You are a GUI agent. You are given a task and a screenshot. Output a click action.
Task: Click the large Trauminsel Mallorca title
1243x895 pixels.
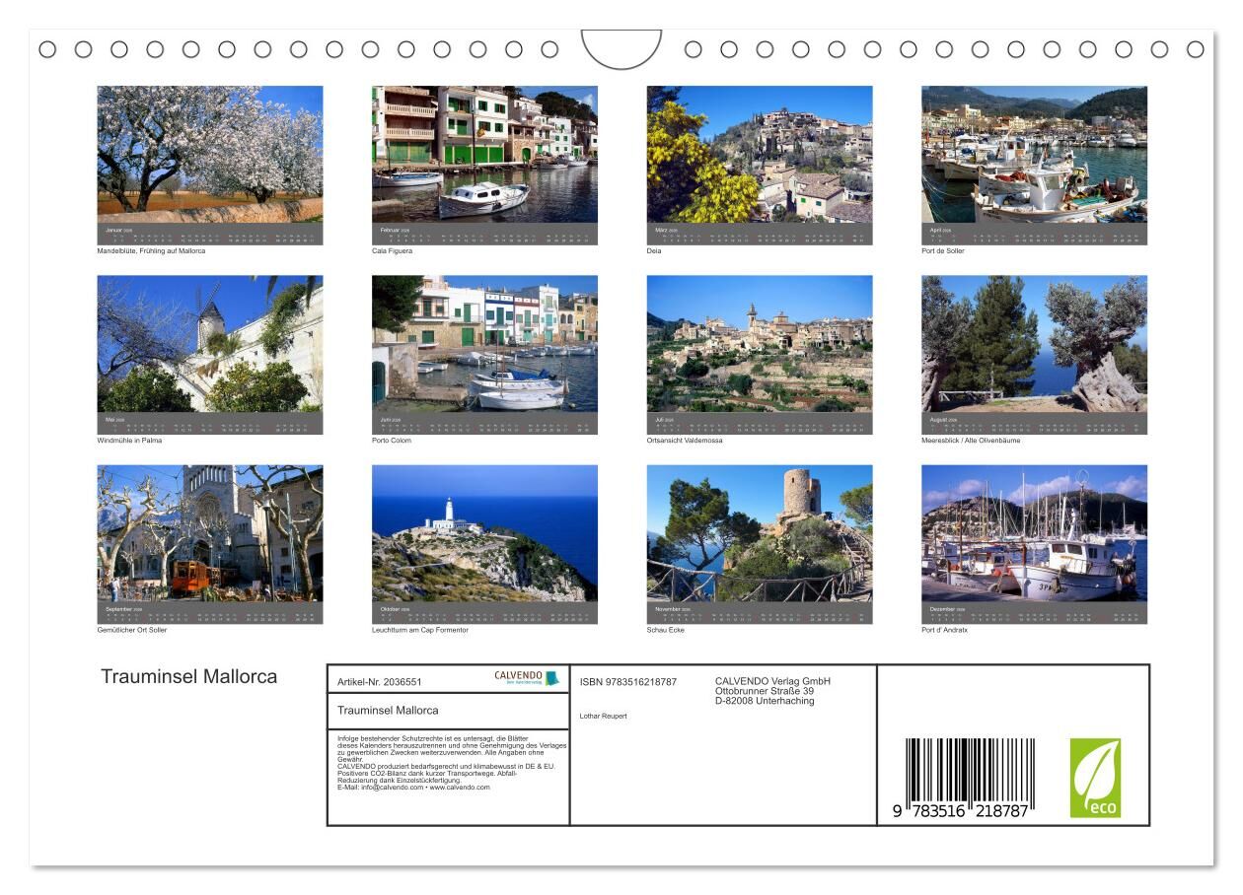click(189, 677)
